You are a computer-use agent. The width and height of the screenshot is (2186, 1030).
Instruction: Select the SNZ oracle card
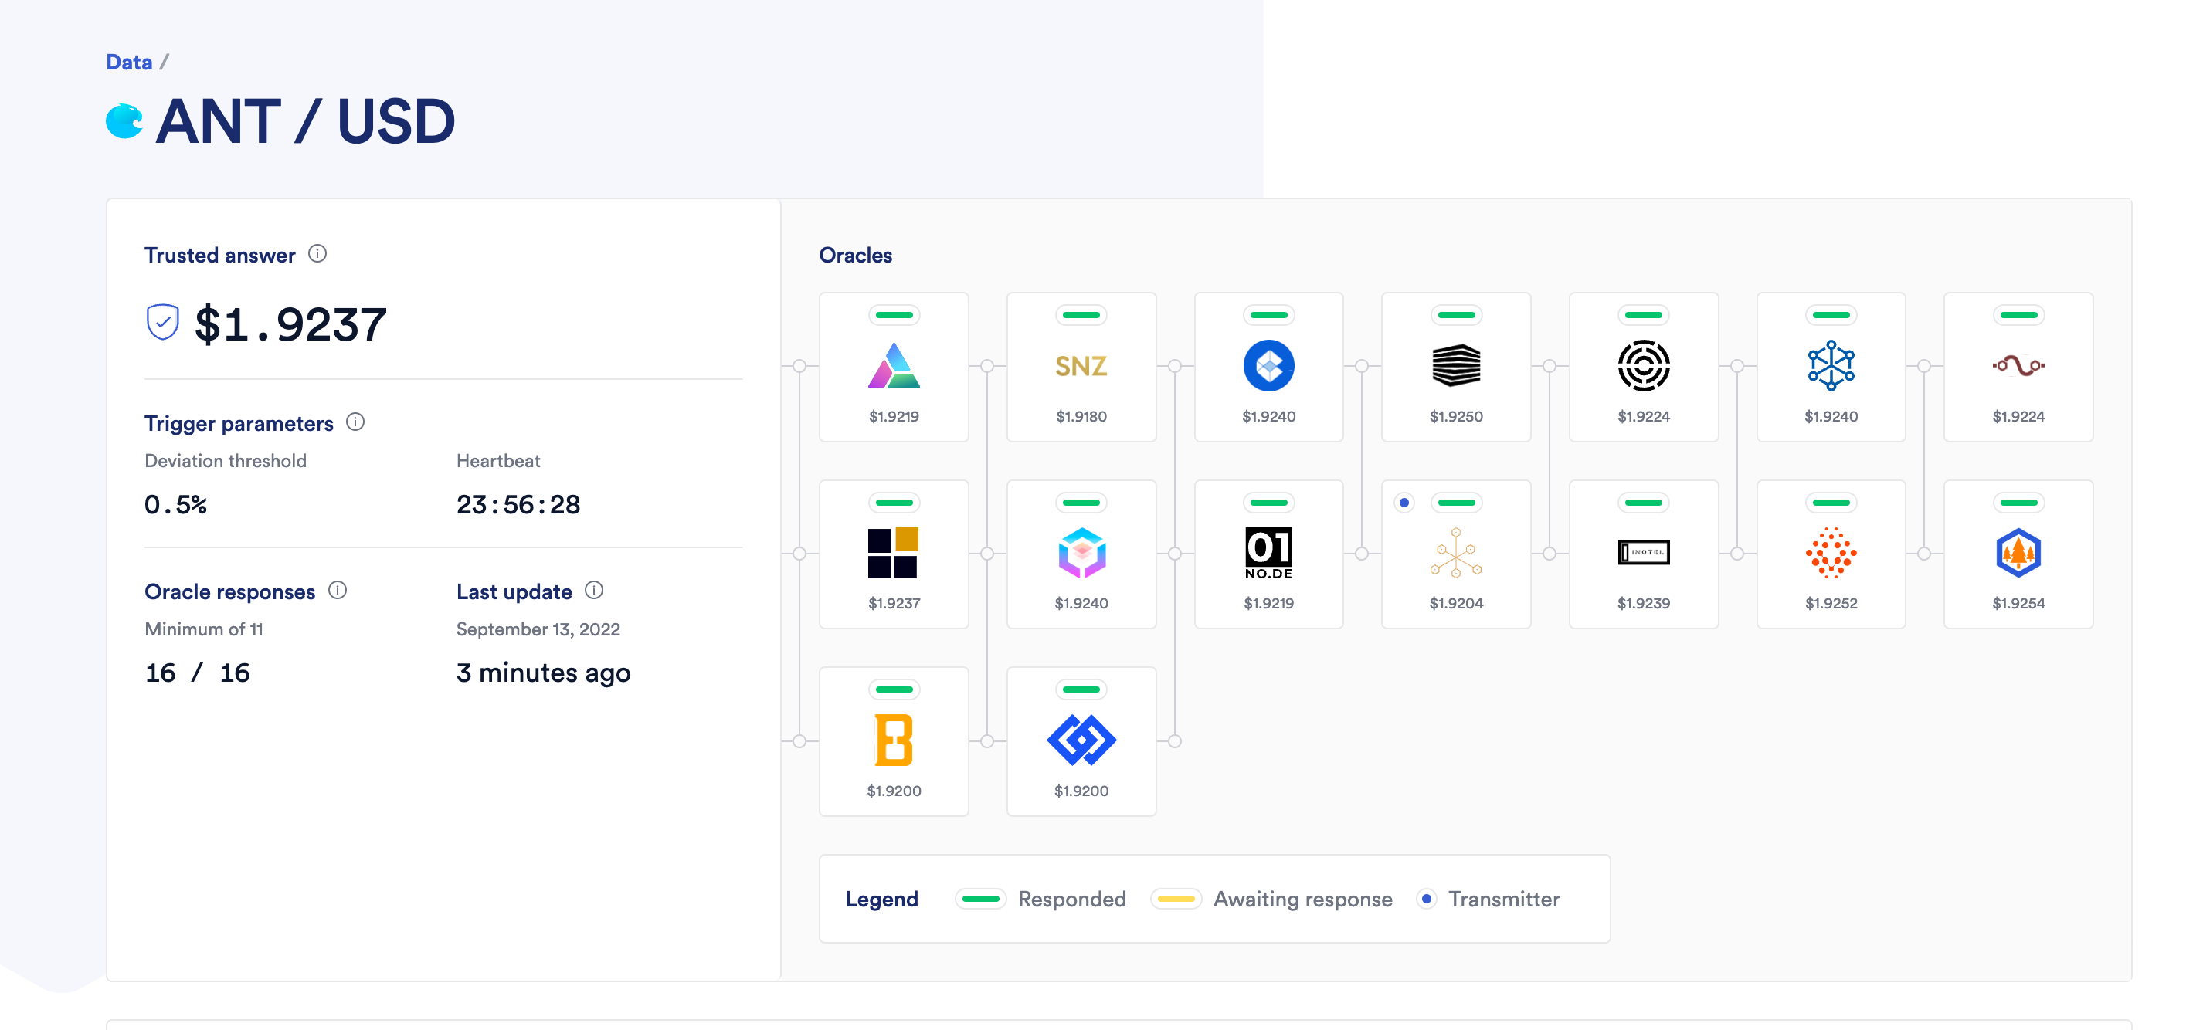click(1081, 367)
